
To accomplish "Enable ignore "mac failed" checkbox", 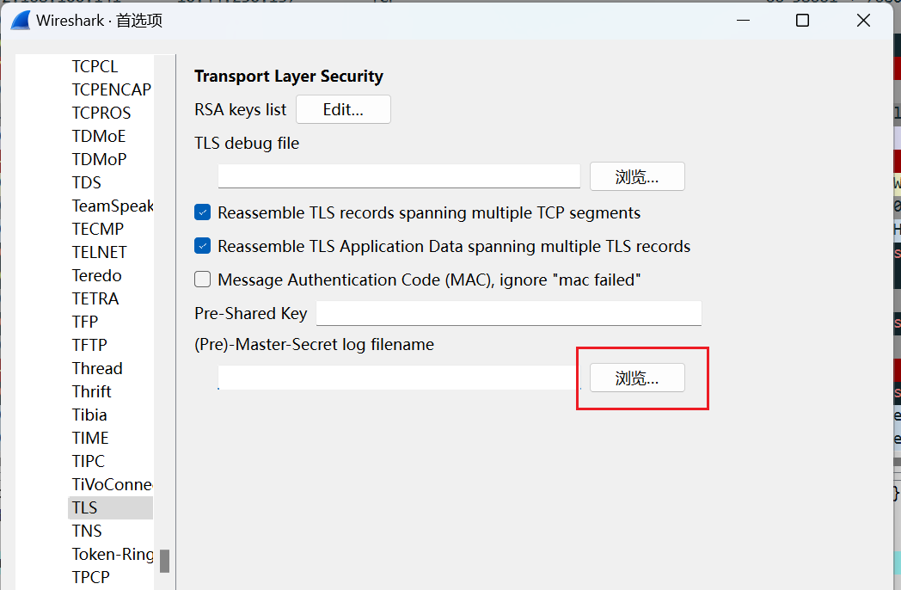I will pos(203,280).
